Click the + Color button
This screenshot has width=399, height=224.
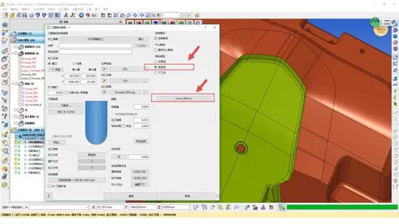pos(141,45)
